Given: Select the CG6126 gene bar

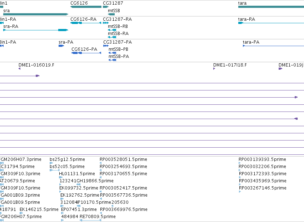Looking at the screenshot, I should [86, 7].
